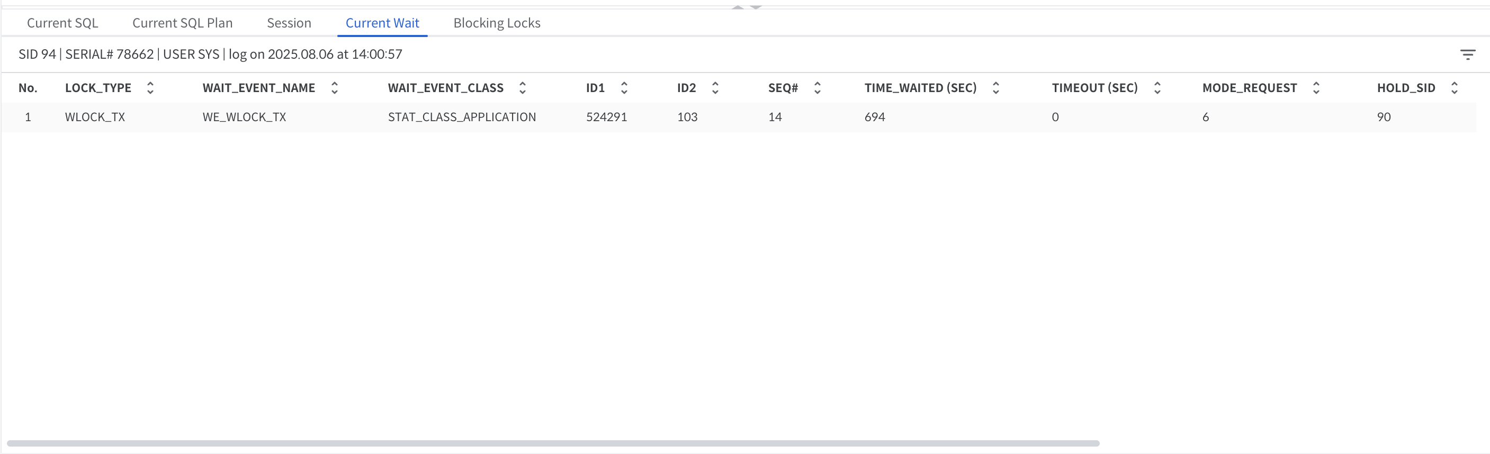Sort by ID1 column arrows

coord(624,88)
